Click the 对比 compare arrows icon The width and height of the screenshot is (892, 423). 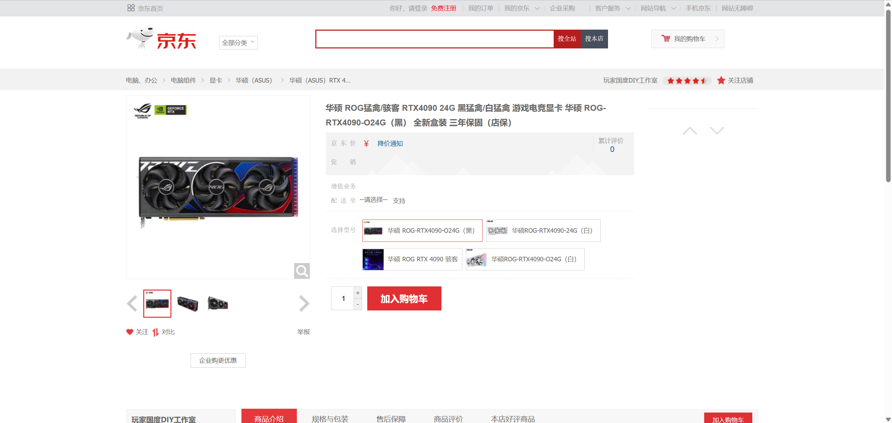(x=155, y=332)
